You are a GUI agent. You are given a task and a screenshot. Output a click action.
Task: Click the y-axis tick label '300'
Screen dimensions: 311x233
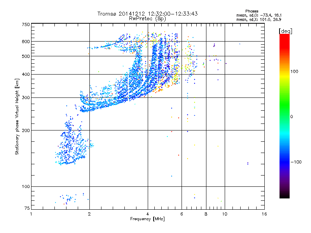point(26,98)
